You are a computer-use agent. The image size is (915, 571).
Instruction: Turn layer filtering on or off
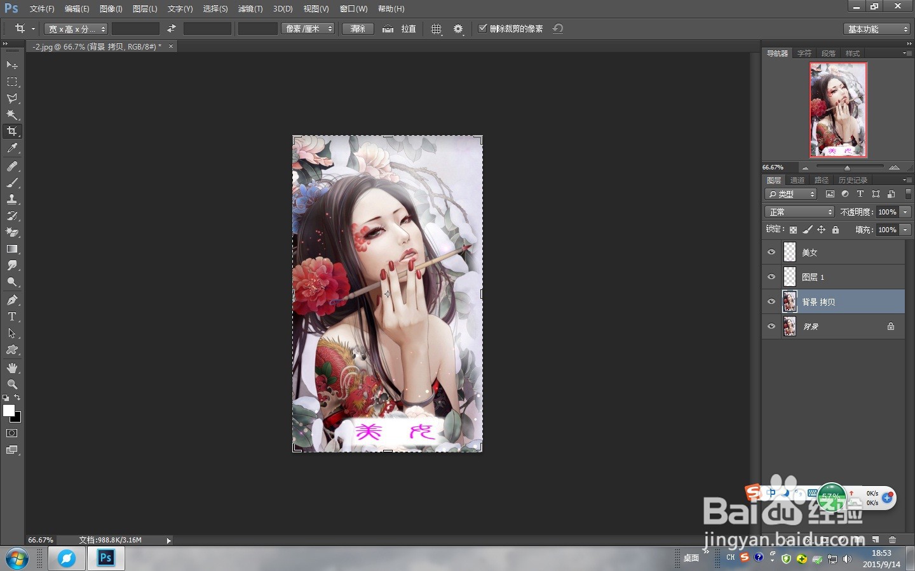point(908,194)
